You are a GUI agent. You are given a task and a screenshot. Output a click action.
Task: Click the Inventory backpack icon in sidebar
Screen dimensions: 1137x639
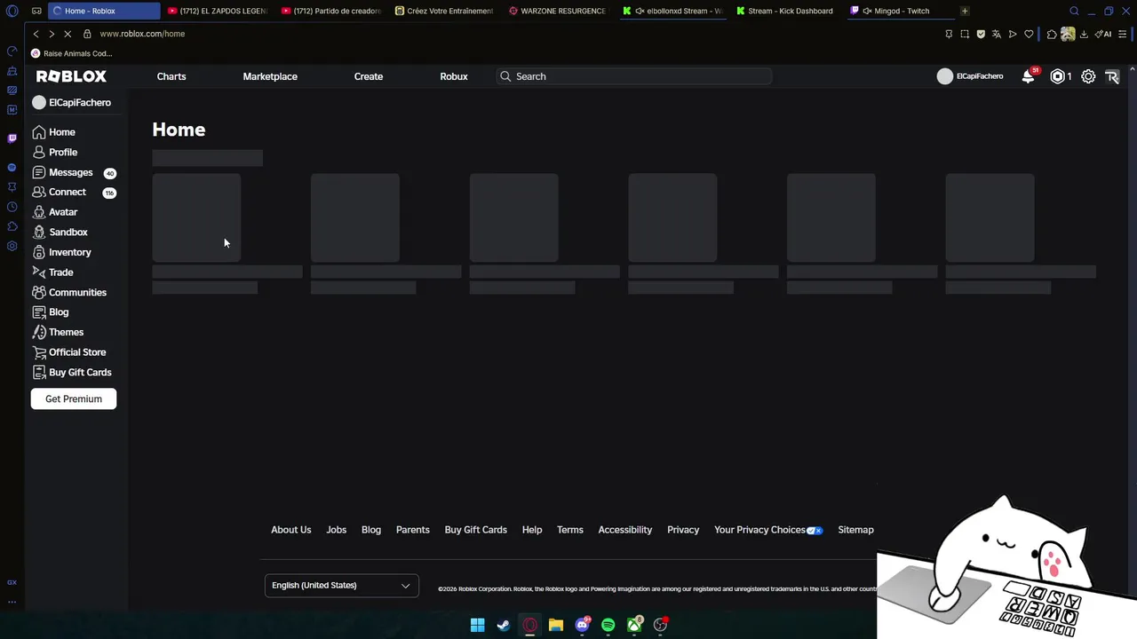[x=39, y=252]
